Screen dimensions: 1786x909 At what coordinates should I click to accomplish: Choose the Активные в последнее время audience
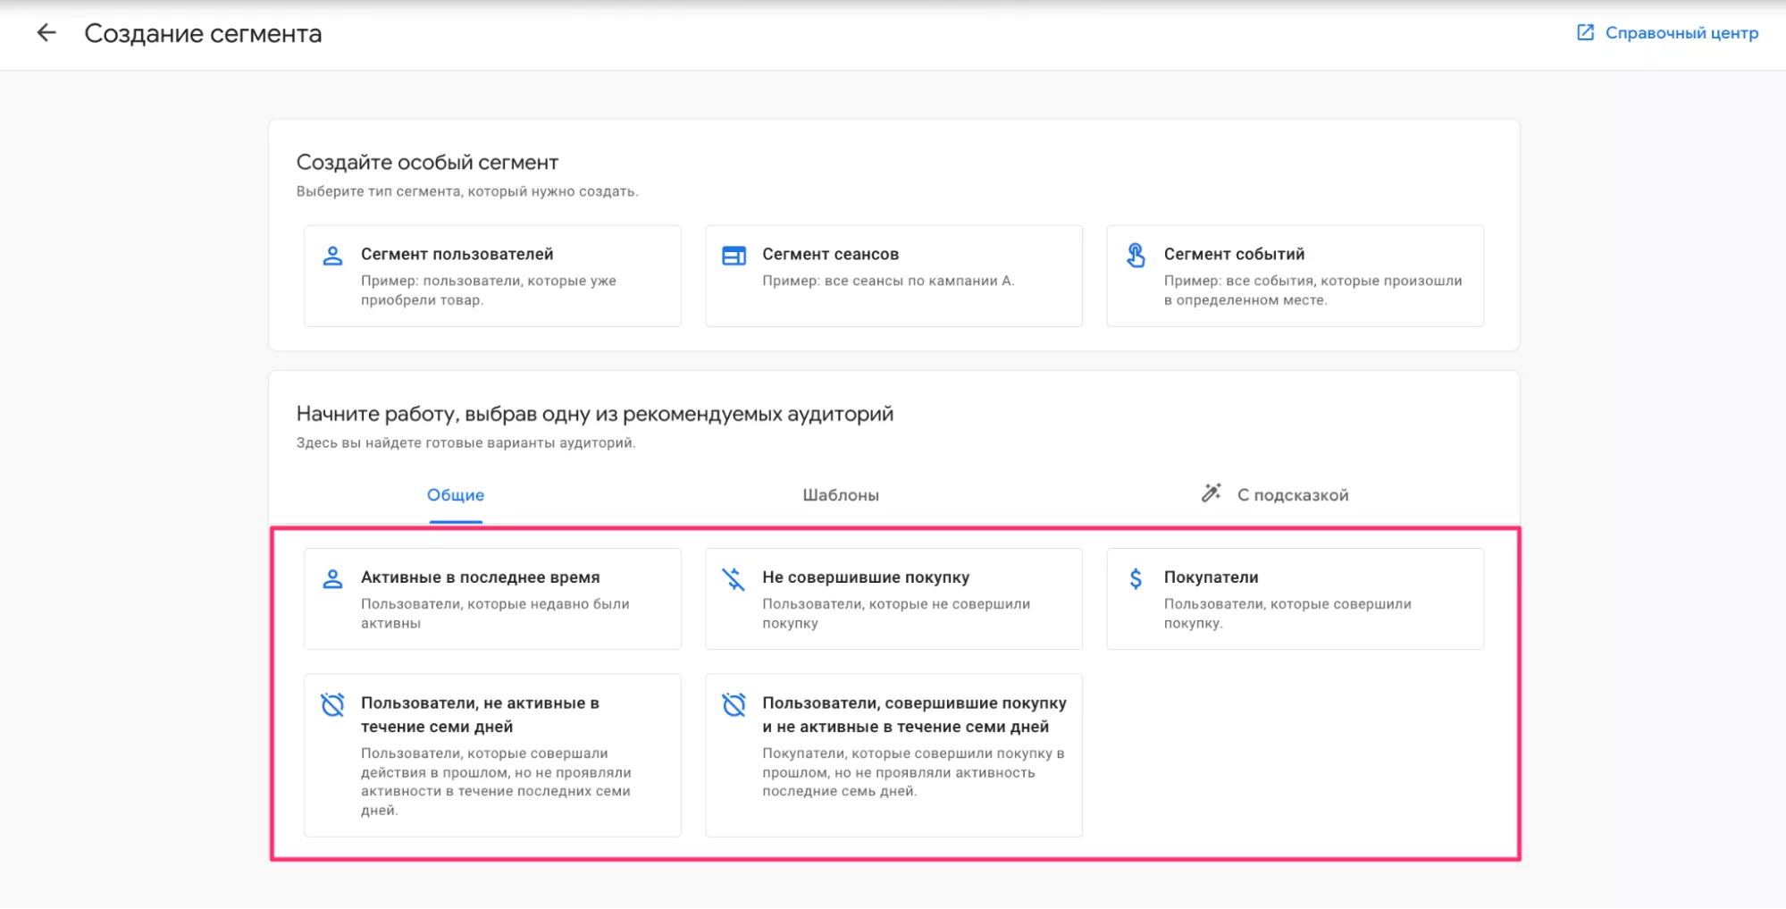[x=491, y=599]
